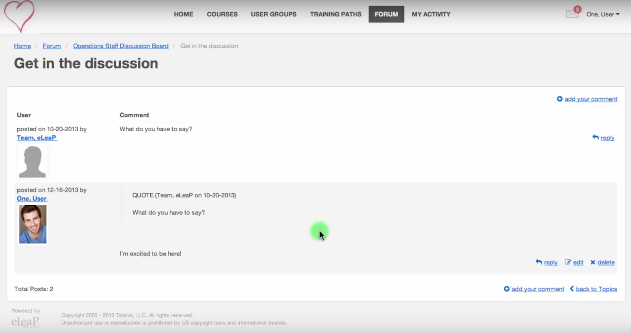
Task: Select Training Paths in navigation
Action: click(336, 14)
